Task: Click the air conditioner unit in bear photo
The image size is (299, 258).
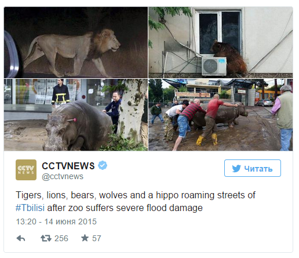Action: 214,66
